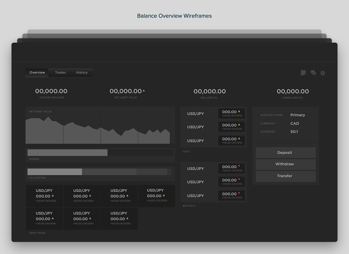Click the Transfer button
349x254 pixels.
click(x=285, y=176)
